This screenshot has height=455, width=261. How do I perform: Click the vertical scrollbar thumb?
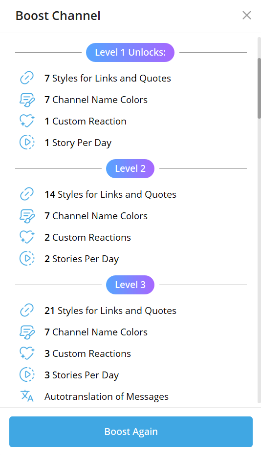point(259,88)
